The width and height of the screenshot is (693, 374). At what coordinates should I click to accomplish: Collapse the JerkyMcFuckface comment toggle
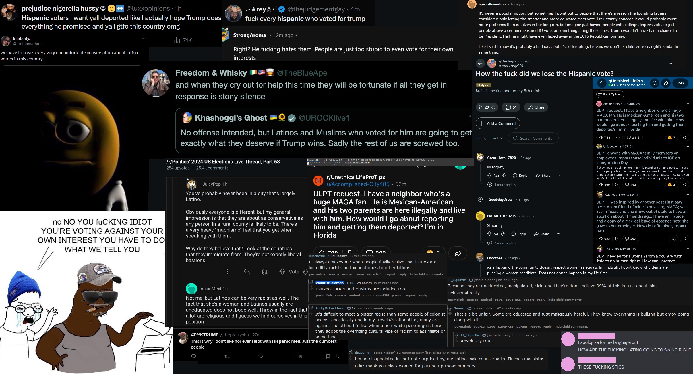tap(311, 308)
